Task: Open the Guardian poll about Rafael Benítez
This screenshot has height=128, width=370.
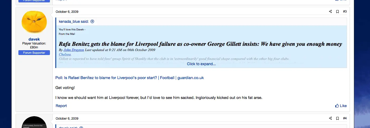Action: [x=129, y=78]
